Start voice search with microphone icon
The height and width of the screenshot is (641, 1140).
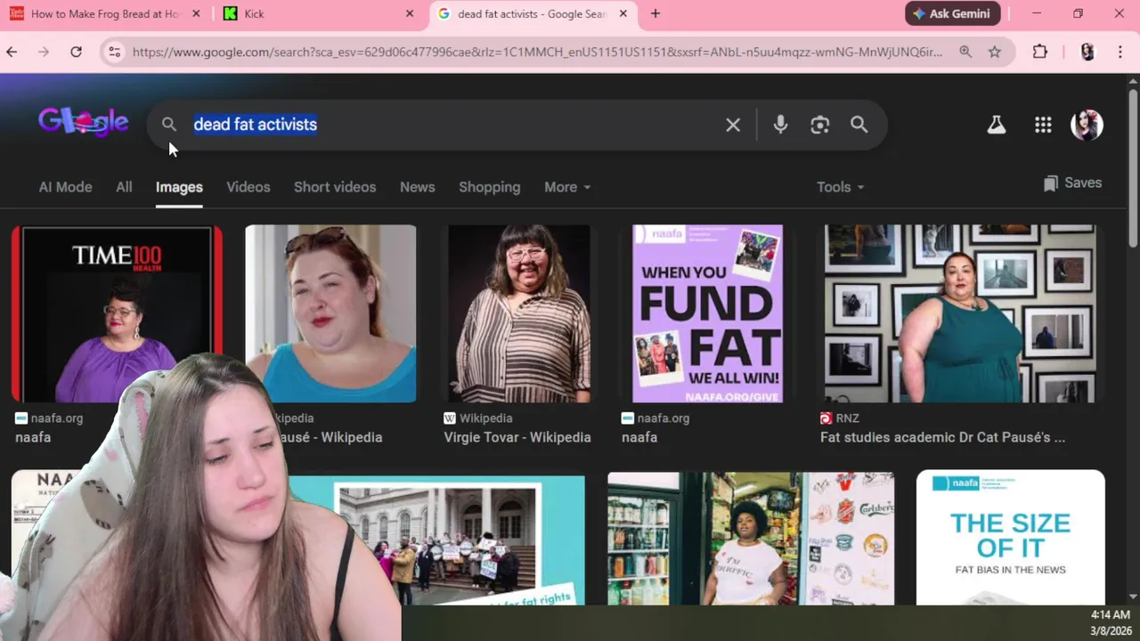pos(780,125)
